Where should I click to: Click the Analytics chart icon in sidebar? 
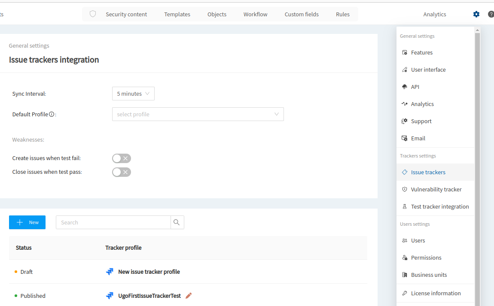tap(405, 104)
